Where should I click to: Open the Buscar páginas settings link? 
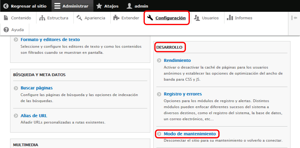tap(37, 88)
